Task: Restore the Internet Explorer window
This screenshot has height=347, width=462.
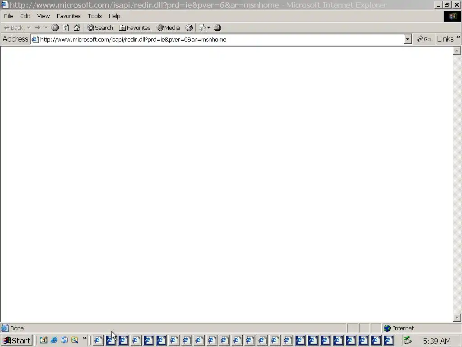Action: [x=447, y=5]
